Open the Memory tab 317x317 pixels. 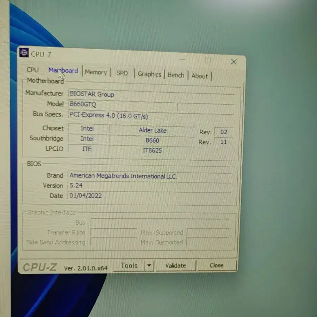96,72
